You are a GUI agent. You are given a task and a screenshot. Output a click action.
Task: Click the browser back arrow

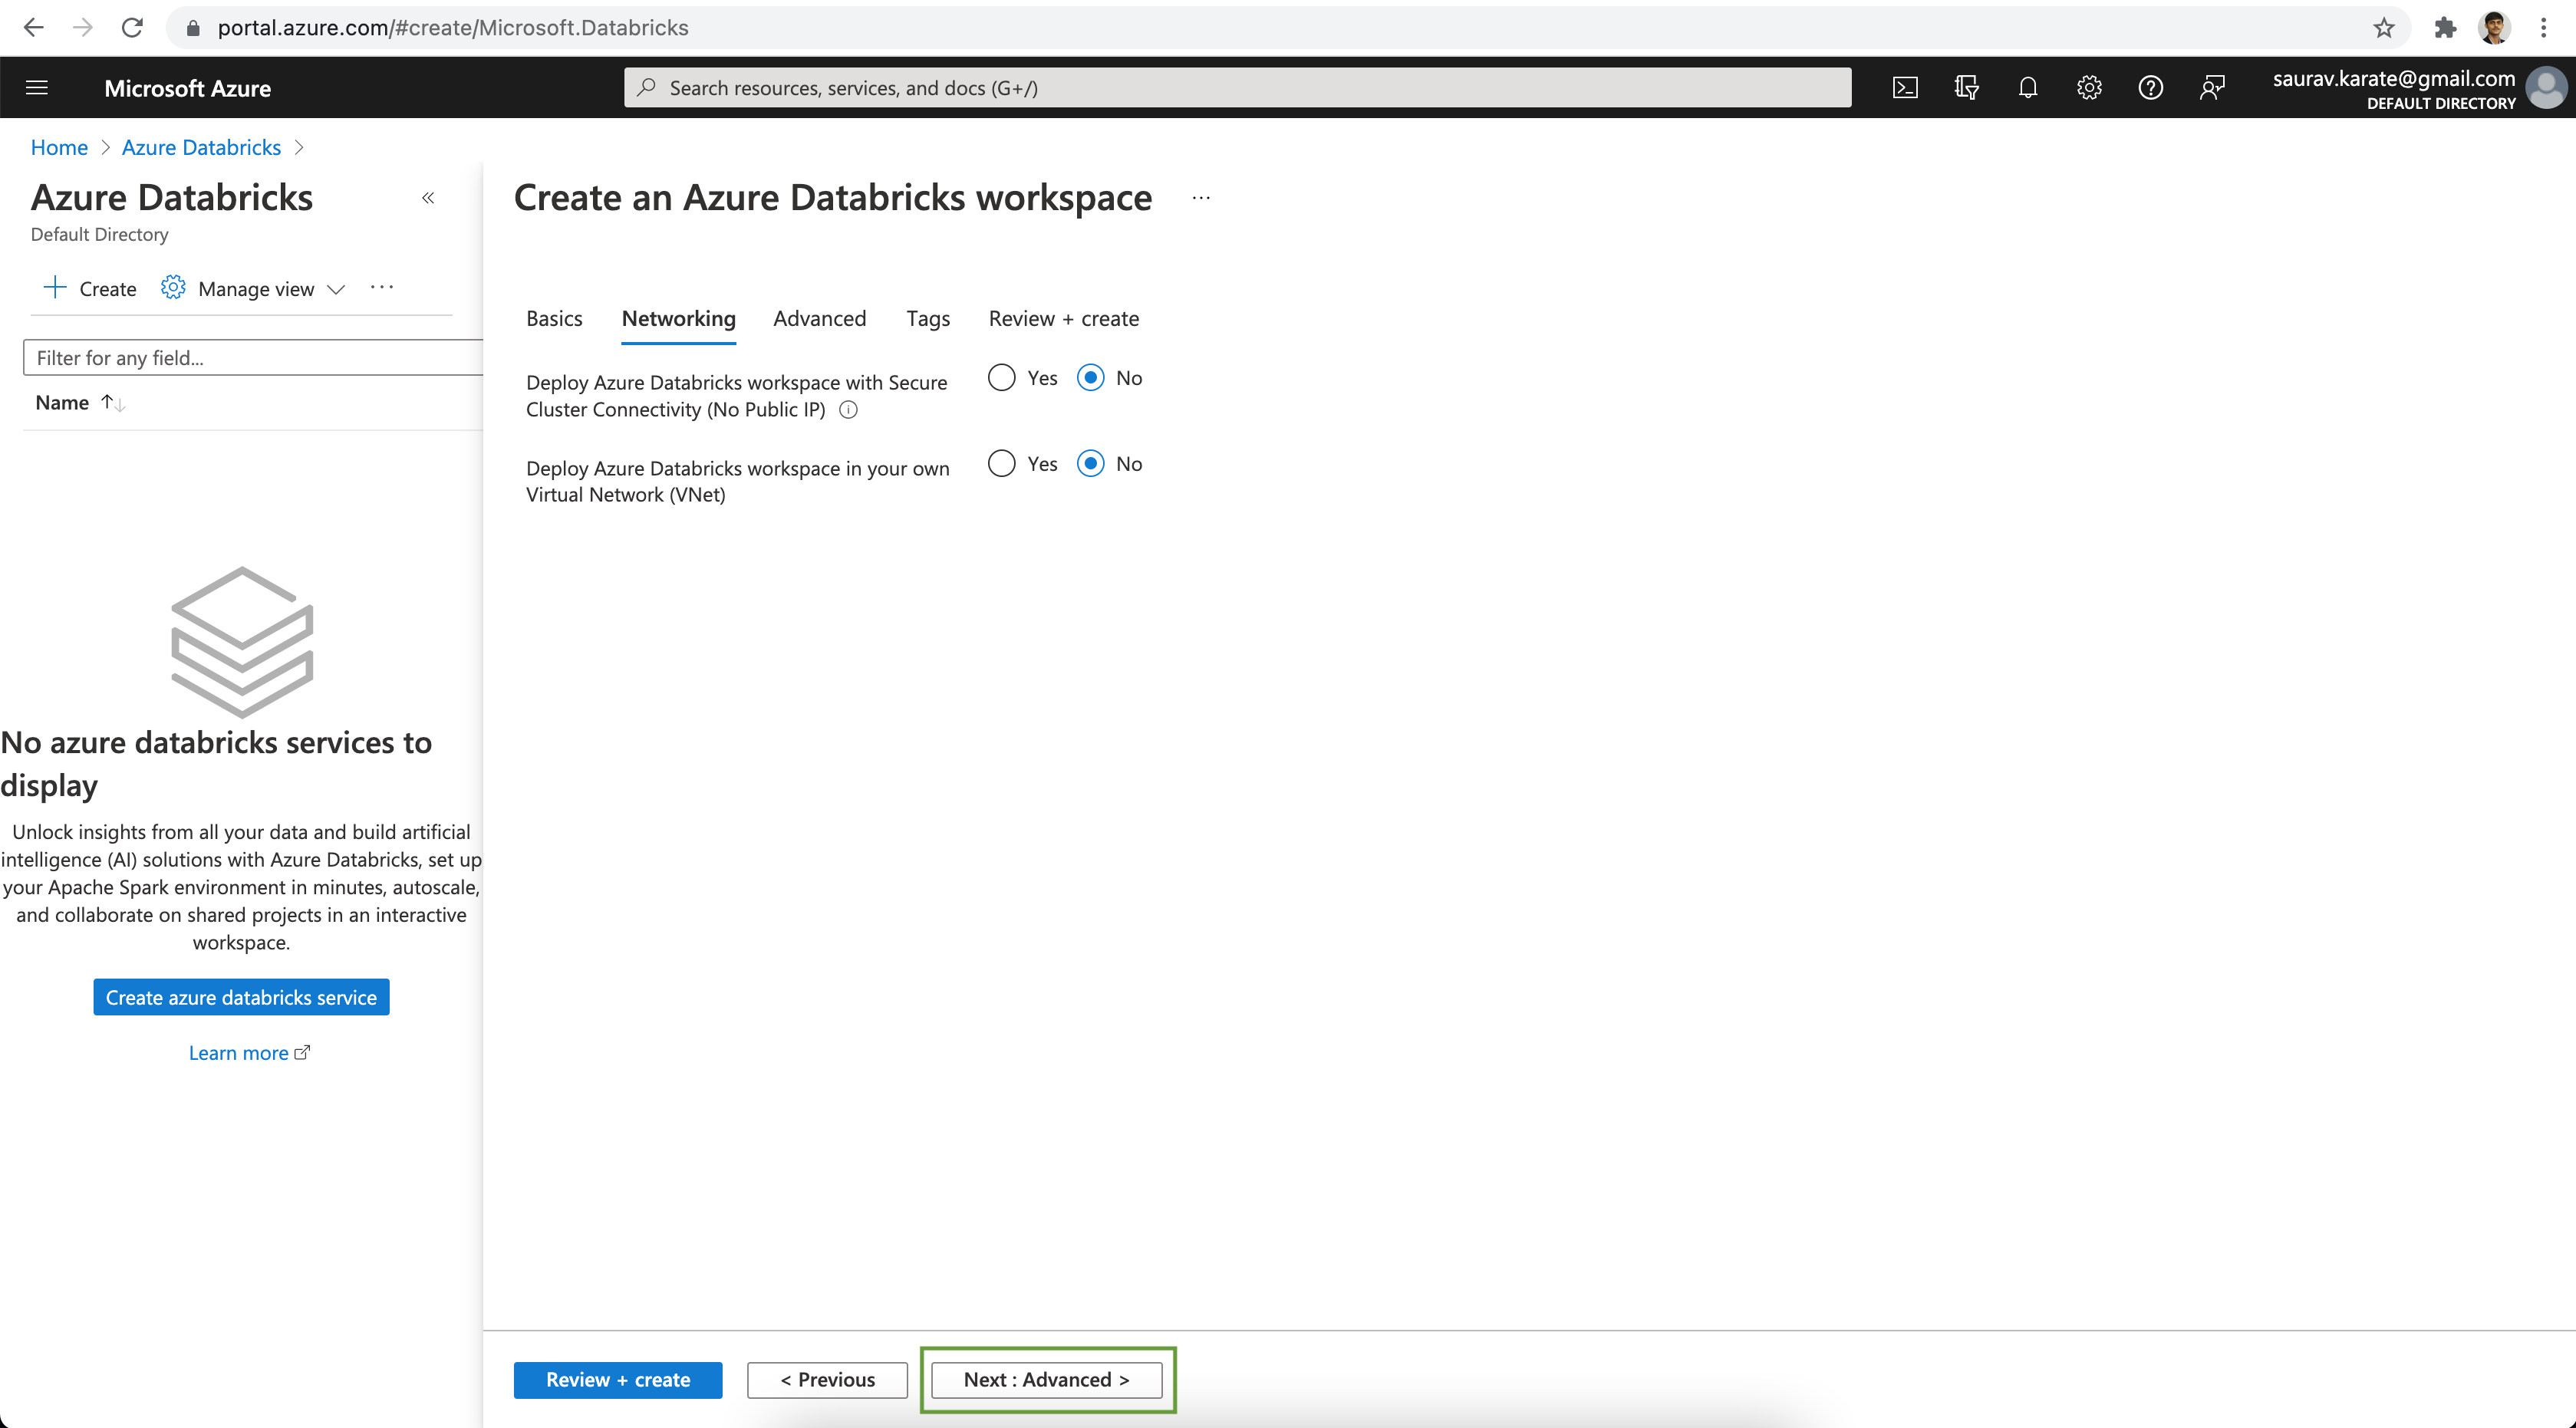33,28
